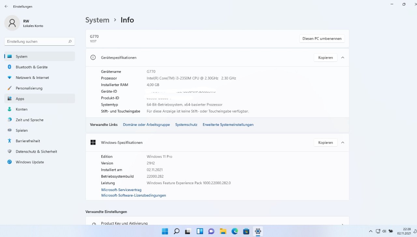417x237 pixels.
Task: Open Spielen settings
Action: [39, 130]
